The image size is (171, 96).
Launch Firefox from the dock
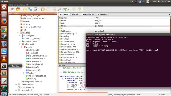[x=4, y=22]
